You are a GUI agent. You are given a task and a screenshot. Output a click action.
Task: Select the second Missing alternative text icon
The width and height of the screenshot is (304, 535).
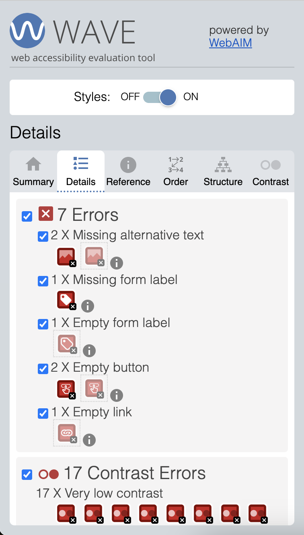coord(94,256)
